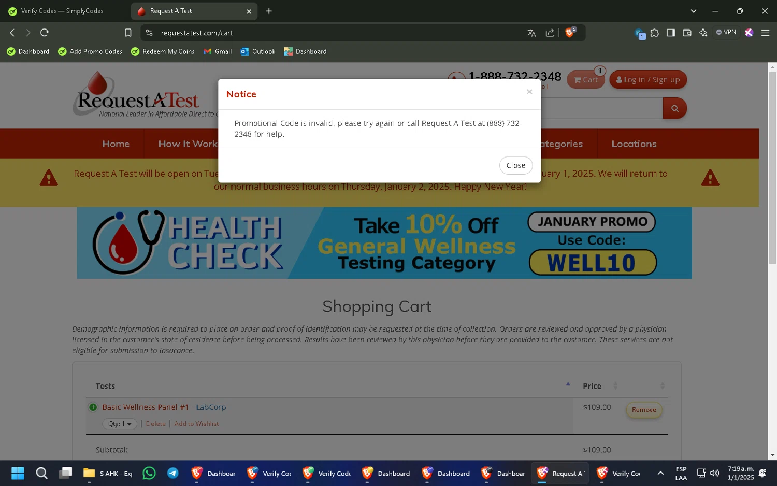Remove Basic Wellness Panel from cart
Image resolution: width=777 pixels, height=486 pixels.
[644, 410]
